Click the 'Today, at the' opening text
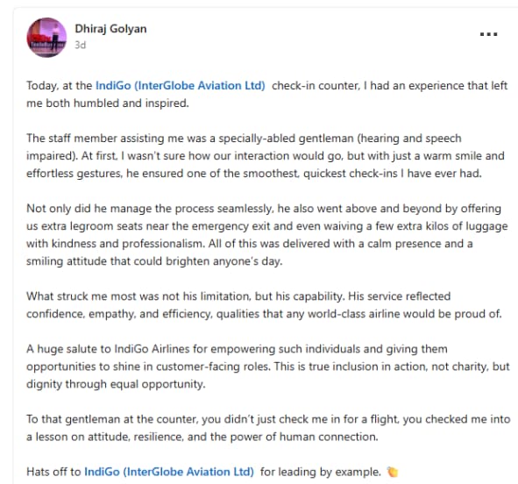Viewport: 518px width, 484px height. pyautogui.click(x=59, y=86)
